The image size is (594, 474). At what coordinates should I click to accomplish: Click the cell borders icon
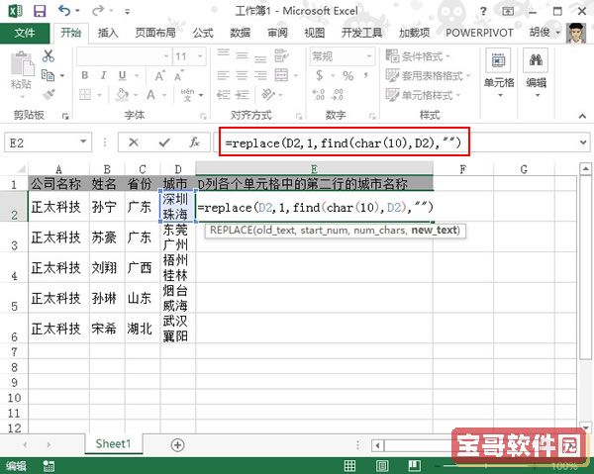[85, 94]
